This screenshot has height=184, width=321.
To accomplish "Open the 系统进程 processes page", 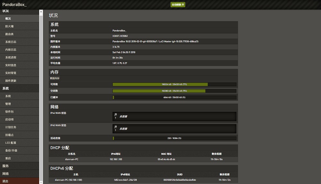I will 20,57.
